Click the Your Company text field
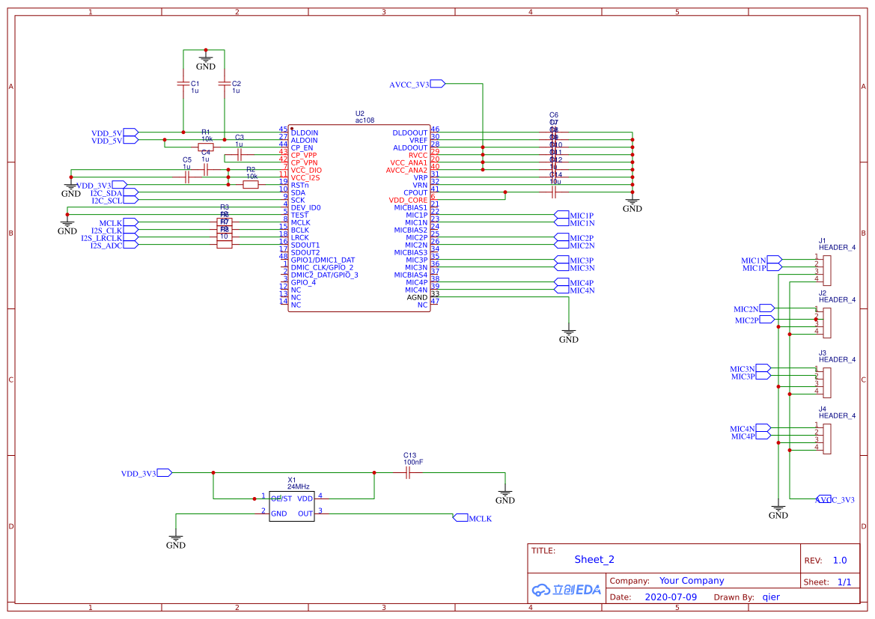 click(x=691, y=581)
